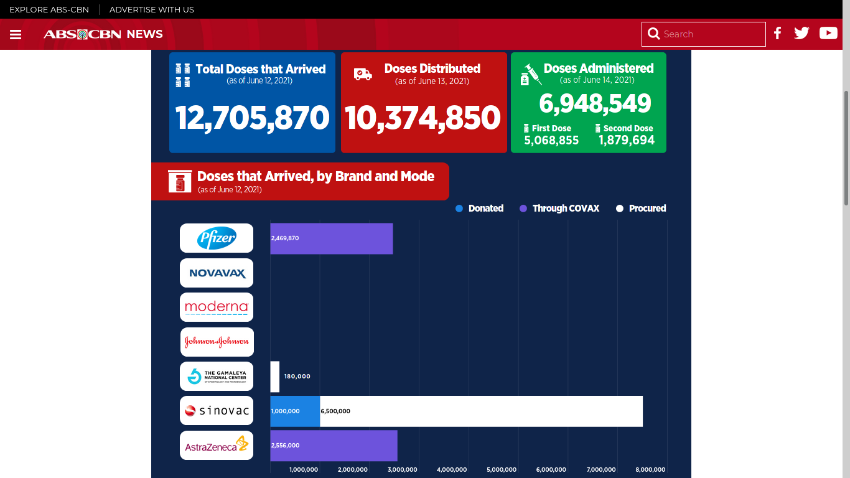Click the 6,000,000 axis label
Viewport: 850px width, 478px height.
(551, 470)
